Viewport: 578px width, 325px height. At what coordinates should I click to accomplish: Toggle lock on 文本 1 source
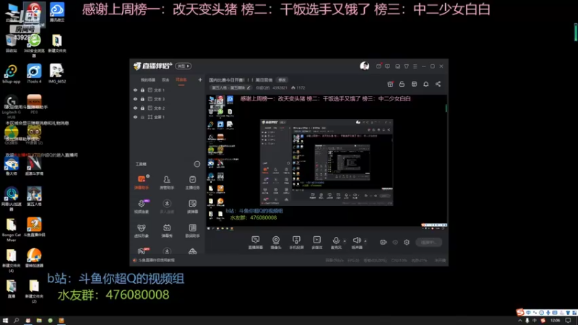point(142,90)
